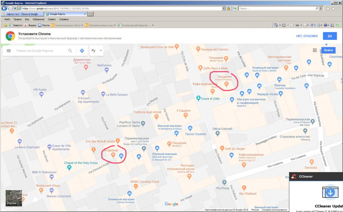Open the Вид menu
This screenshot has height=212, width=343.
27,19
